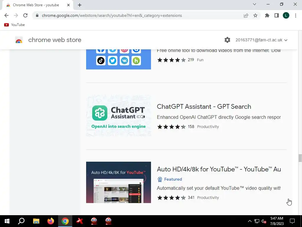
Task: Click the Auto HD/4k/8K YouTube thumbnail
Action: point(119,182)
